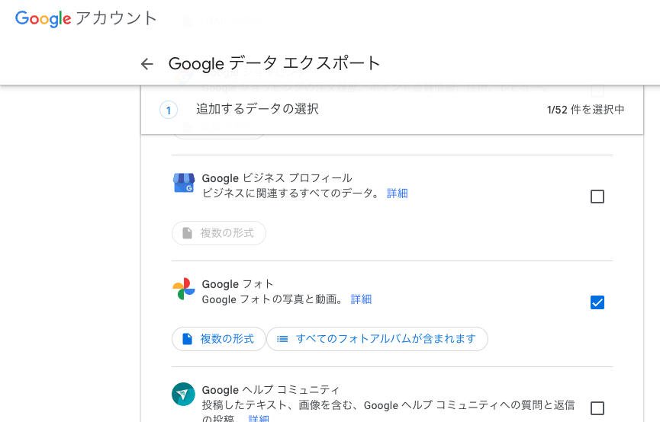The height and width of the screenshot is (422, 660).
Task: Click the Google フォト pinwheel icon
Action: (184, 289)
